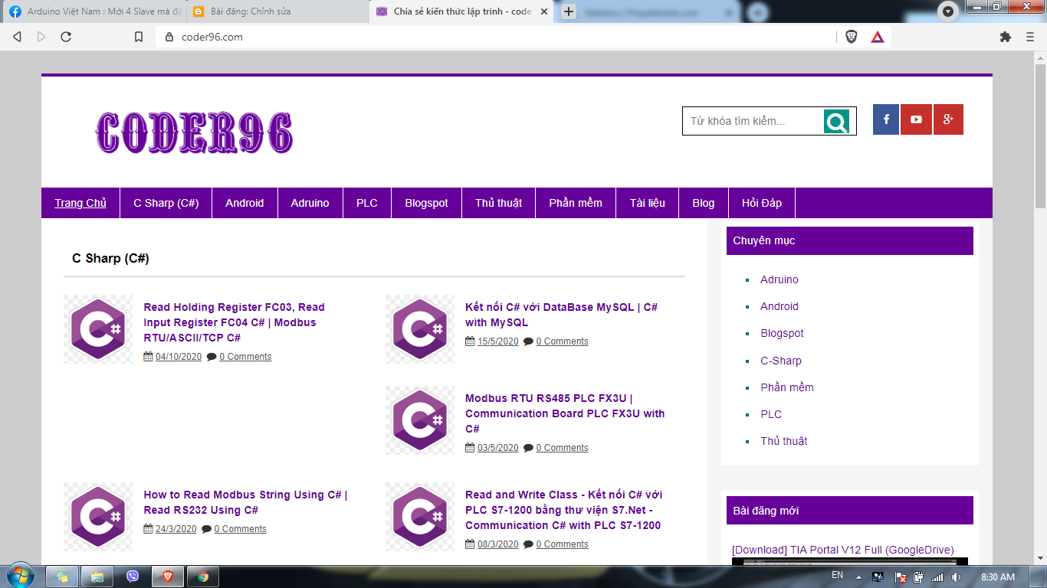Click the site padlock security icon
Viewport: 1047px width, 588px height.
click(170, 37)
